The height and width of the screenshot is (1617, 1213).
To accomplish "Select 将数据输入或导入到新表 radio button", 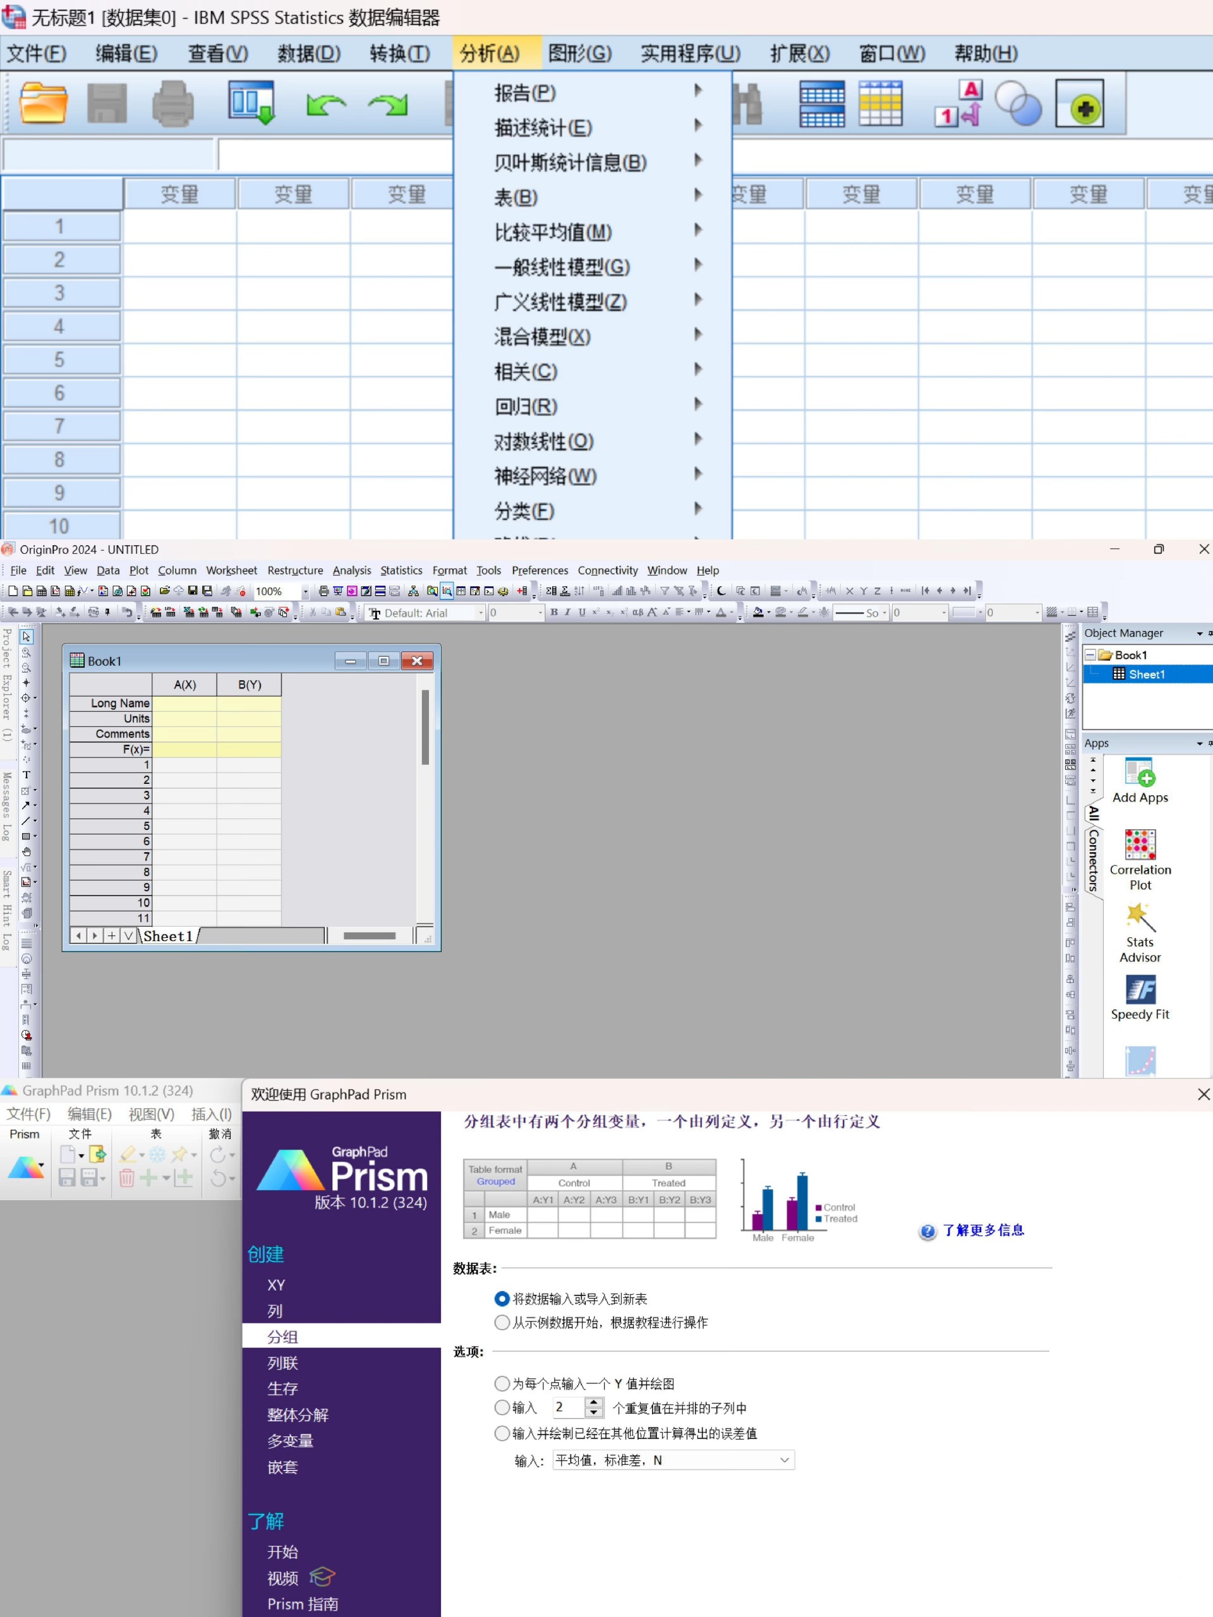I will [x=502, y=1299].
